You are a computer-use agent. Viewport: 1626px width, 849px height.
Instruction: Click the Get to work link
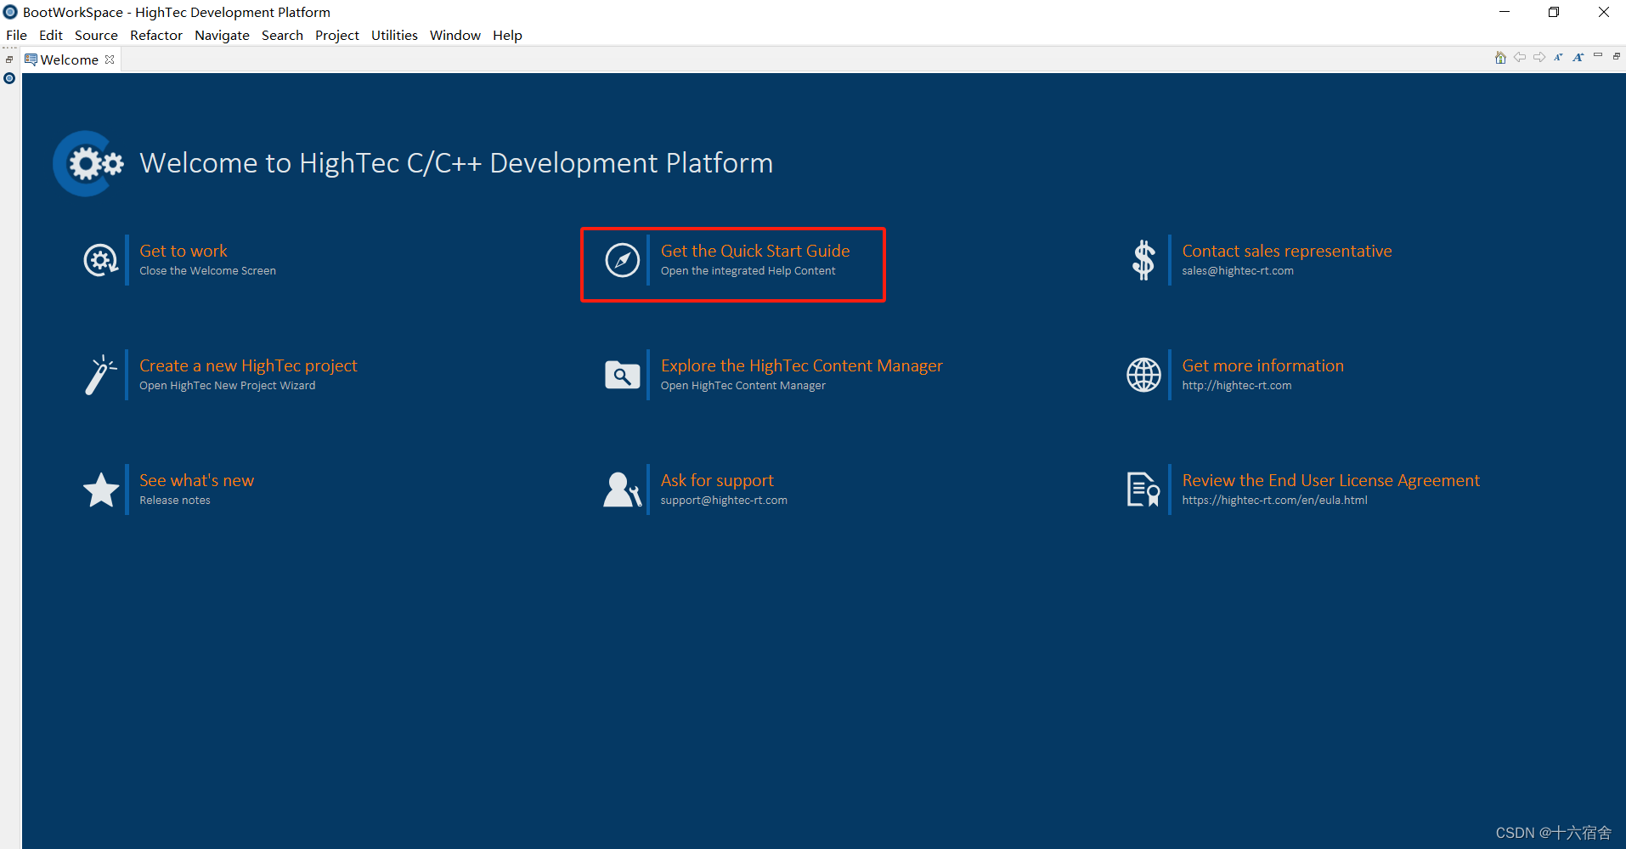coord(183,251)
